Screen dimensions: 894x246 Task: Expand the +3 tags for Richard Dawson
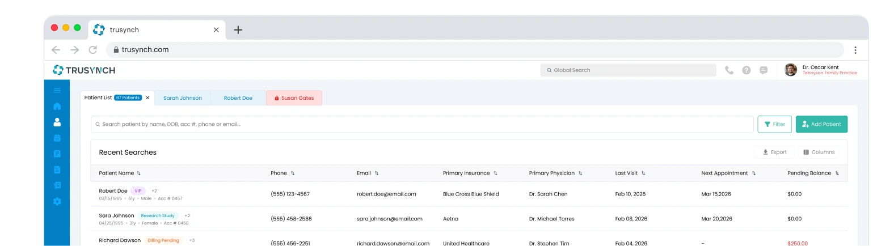pyautogui.click(x=192, y=241)
